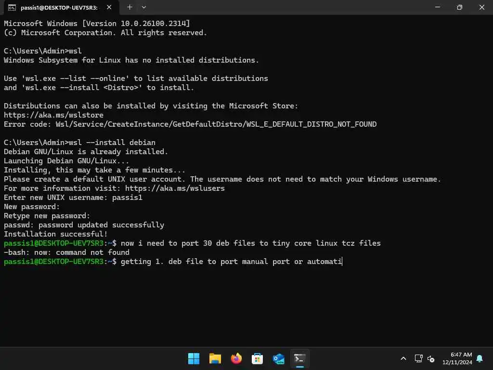Screen dimensions: 493x370
Task: Click 'Launching Debian GNU/Linux...' line
Action: (66, 161)
